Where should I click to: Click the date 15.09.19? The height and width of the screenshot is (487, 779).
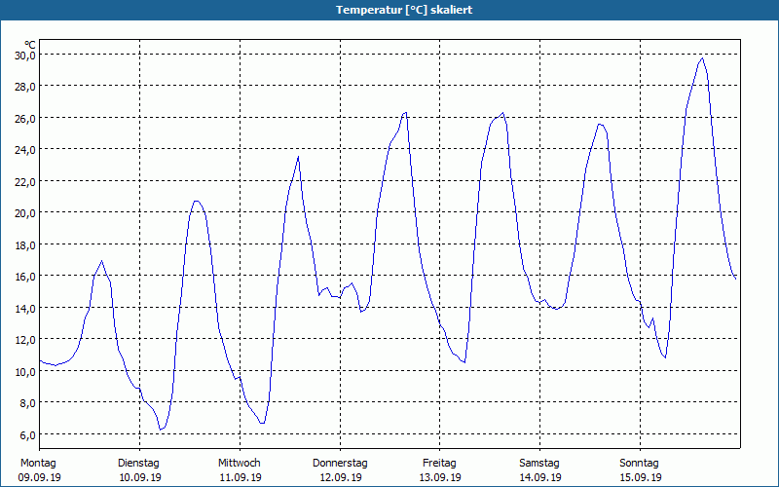641,477
